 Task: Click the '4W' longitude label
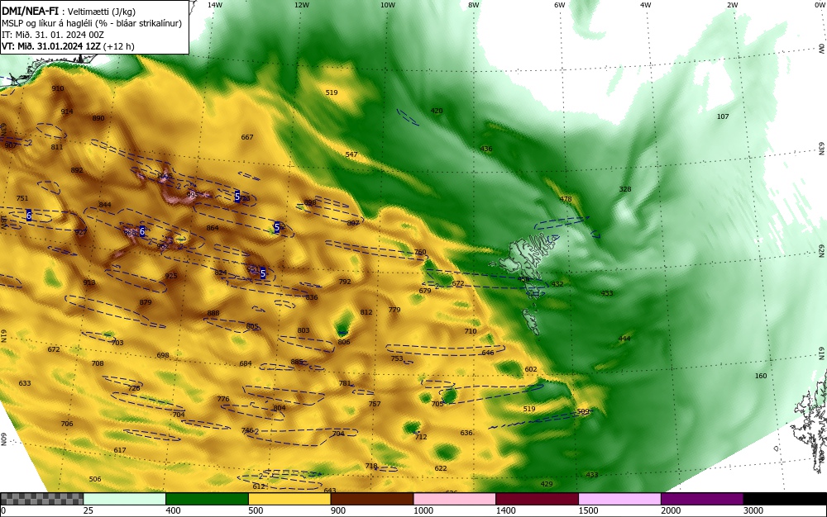pos(646,5)
